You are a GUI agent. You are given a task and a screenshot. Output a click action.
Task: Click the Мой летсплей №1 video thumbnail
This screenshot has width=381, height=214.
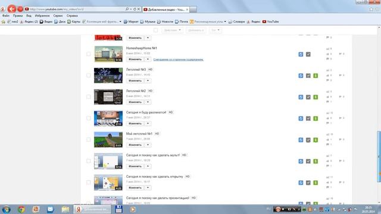[108, 140]
